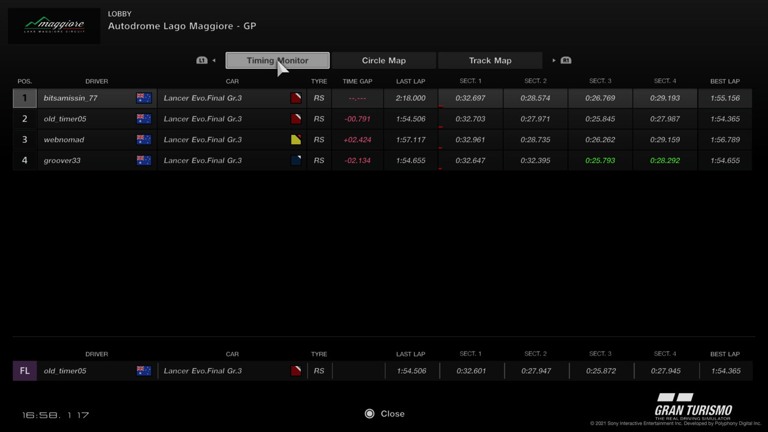Click groover33's green sector 3 time 0:25.793
This screenshot has height=432, width=768.
[600, 160]
